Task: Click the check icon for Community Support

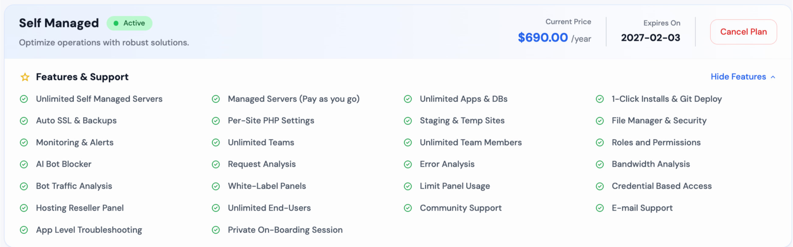Action: pyautogui.click(x=408, y=208)
